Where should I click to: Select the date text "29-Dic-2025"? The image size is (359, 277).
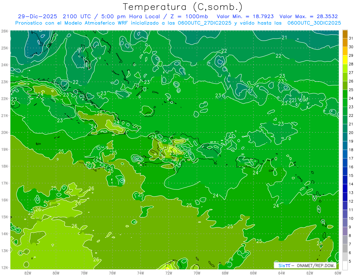tap(37, 16)
